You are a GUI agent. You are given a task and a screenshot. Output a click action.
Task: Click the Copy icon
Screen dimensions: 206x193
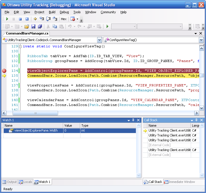55,26
